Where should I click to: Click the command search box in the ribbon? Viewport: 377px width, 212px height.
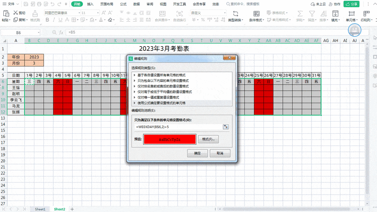point(243,4)
